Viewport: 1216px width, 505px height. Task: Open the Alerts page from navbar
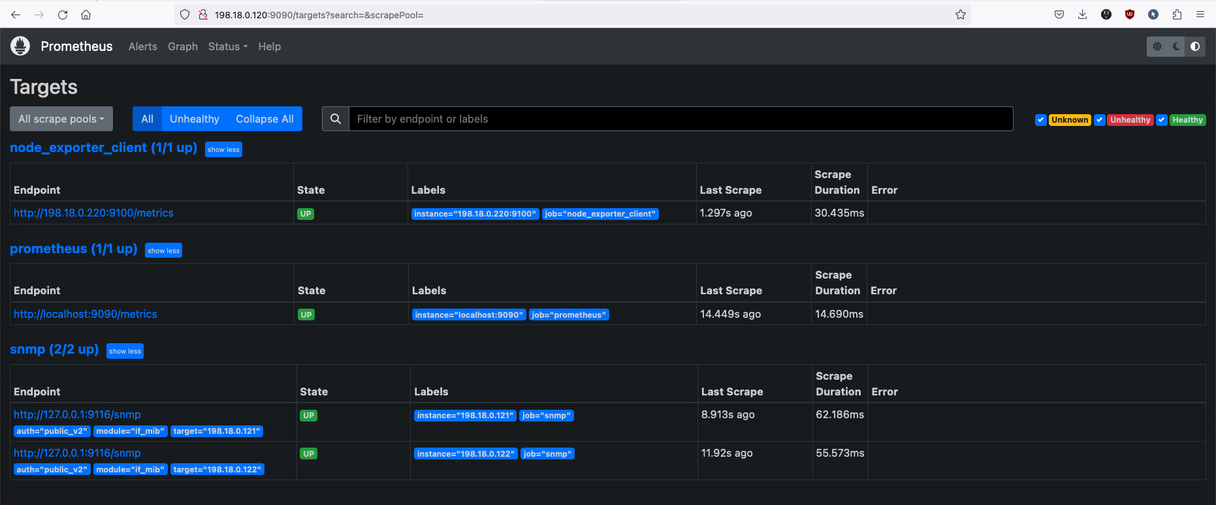click(142, 46)
